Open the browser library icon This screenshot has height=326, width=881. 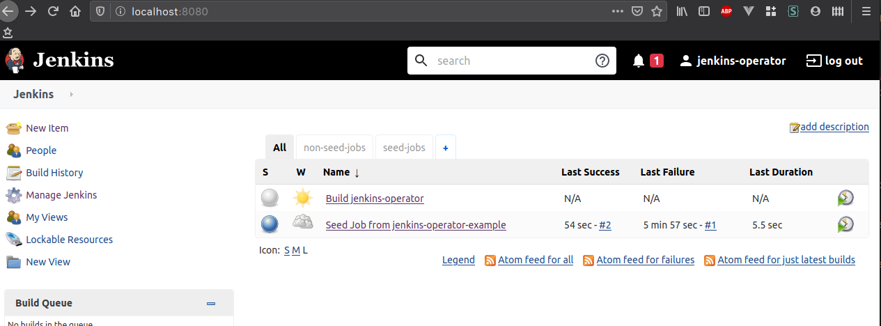coord(682,11)
